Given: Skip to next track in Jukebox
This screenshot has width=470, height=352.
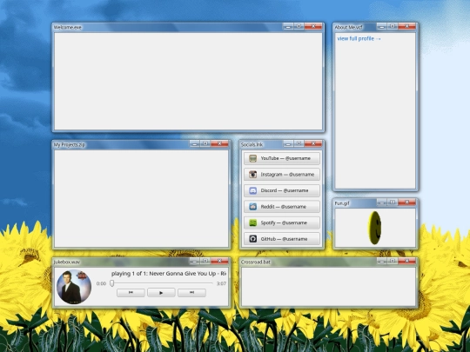Looking at the screenshot, I should tap(191, 293).
